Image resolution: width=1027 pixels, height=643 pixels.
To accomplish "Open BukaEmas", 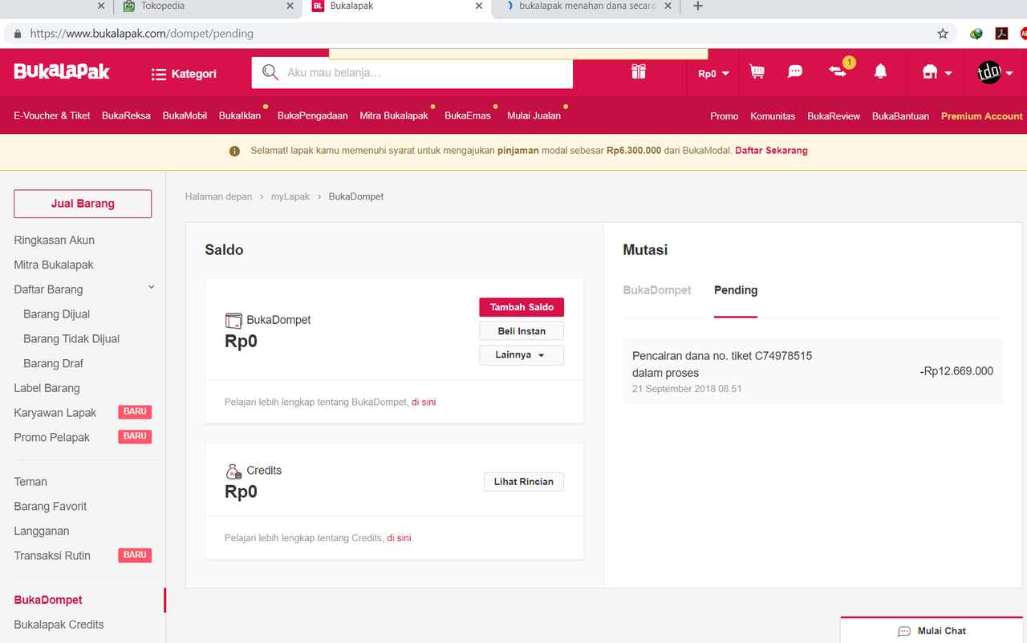I will click(468, 115).
